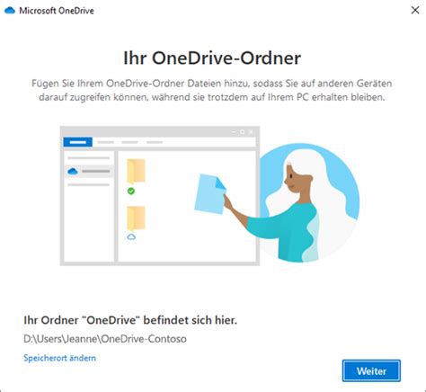Select the upper yellow folder in illustration
The height and width of the screenshot is (392, 426).
(x=136, y=171)
